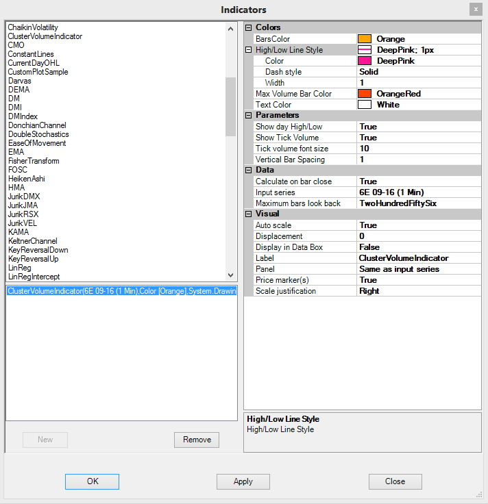
Task: Edit the Tick volume font size field
Action: [418, 149]
